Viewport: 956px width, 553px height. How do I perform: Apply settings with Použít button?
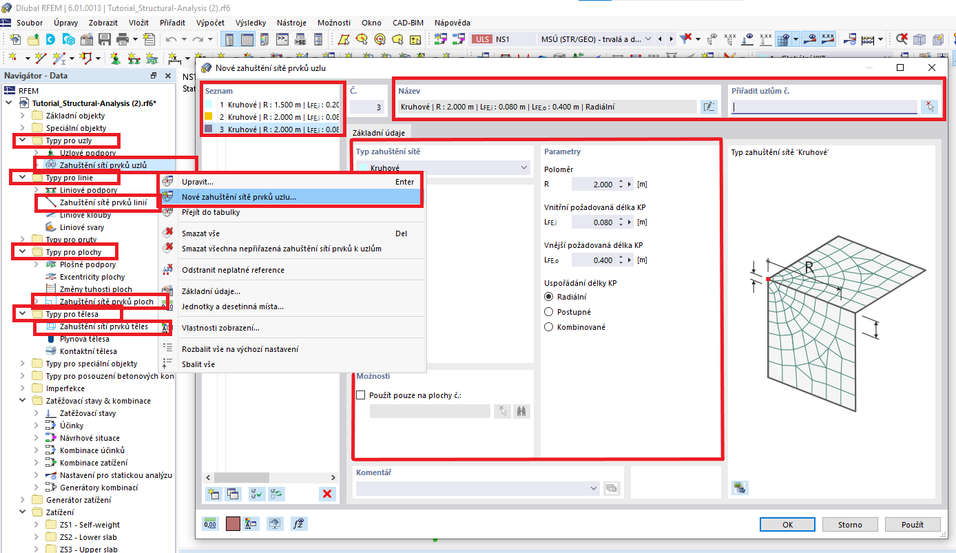pos(913,524)
